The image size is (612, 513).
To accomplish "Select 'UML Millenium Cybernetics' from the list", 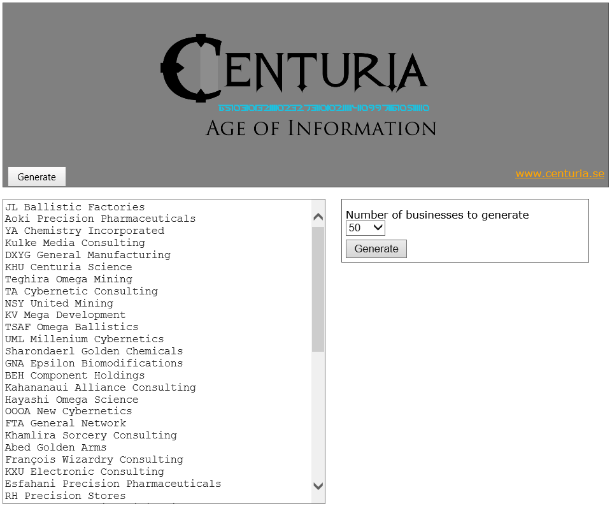I will tap(84, 339).
